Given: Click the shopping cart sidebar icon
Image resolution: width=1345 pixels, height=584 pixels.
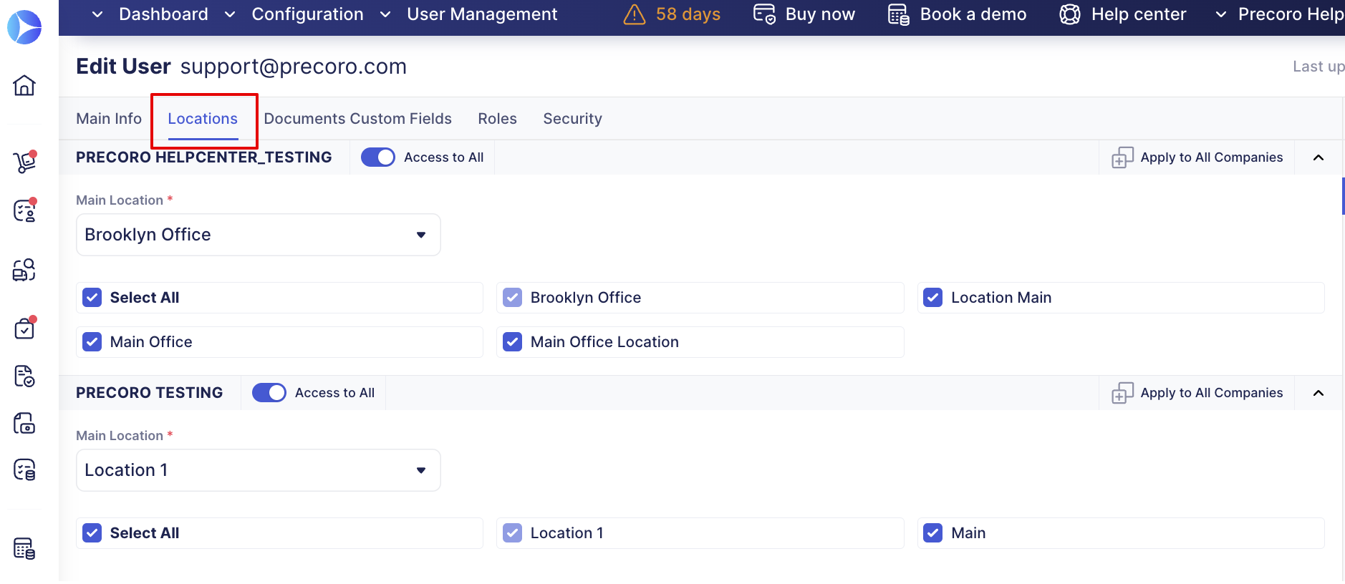Looking at the screenshot, I should click(24, 162).
